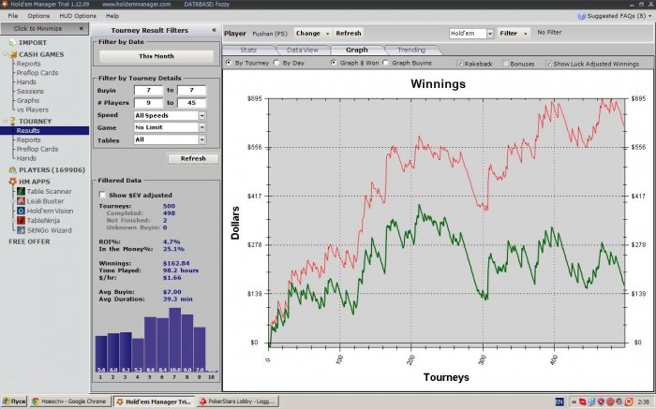Collapse the TOURNEY tree node
The height and width of the screenshot is (409, 656).
coord(5,121)
